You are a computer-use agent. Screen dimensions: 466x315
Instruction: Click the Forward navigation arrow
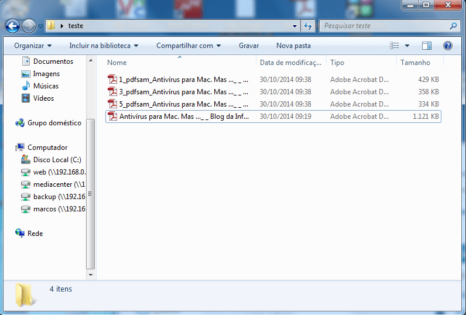click(29, 26)
